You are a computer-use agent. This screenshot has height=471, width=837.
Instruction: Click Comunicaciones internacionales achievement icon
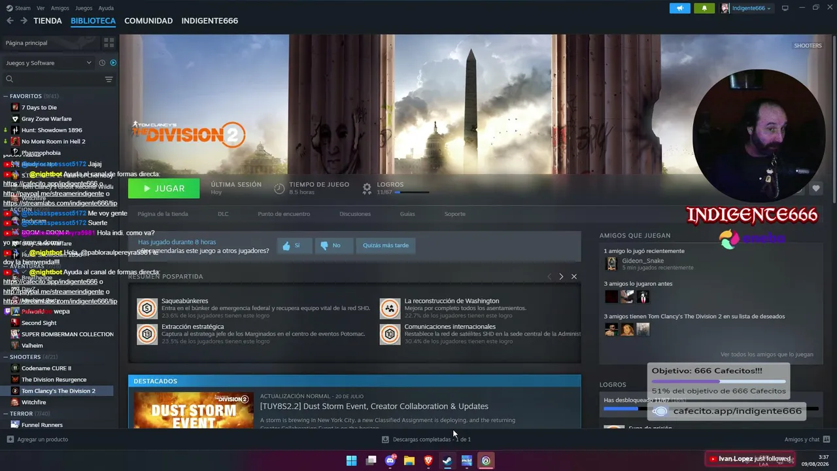coord(390,334)
